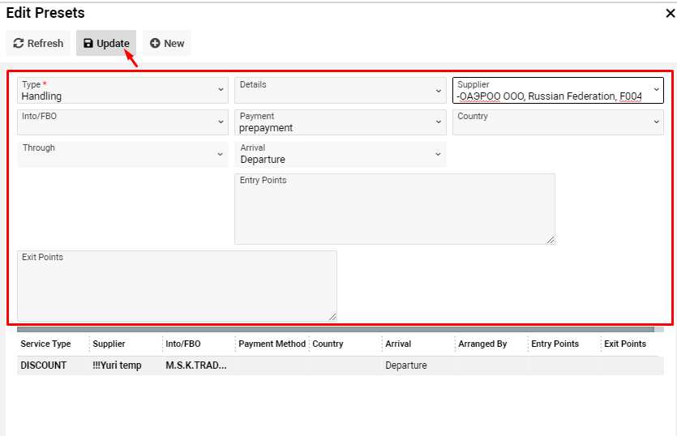Click the Payment Method column header
Image resolution: width=677 pixels, height=436 pixels.
coord(272,344)
